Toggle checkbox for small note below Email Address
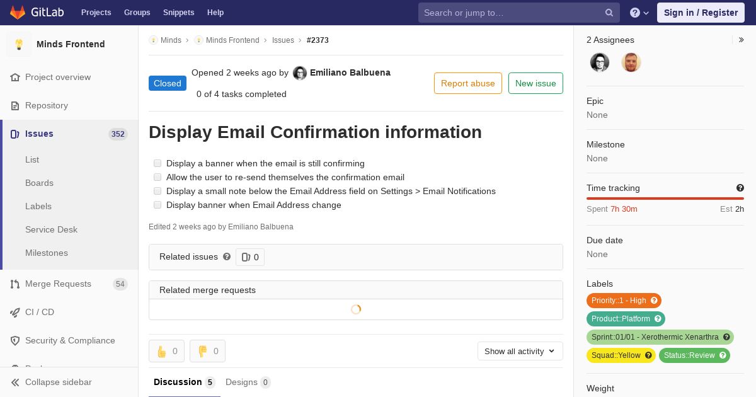This screenshot has width=756, height=397. tap(157, 191)
